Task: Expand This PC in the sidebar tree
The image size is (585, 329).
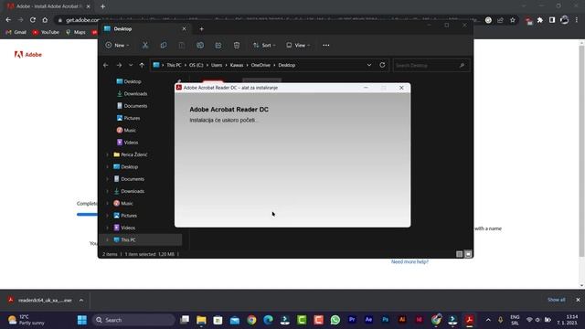Action: pyautogui.click(x=108, y=239)
